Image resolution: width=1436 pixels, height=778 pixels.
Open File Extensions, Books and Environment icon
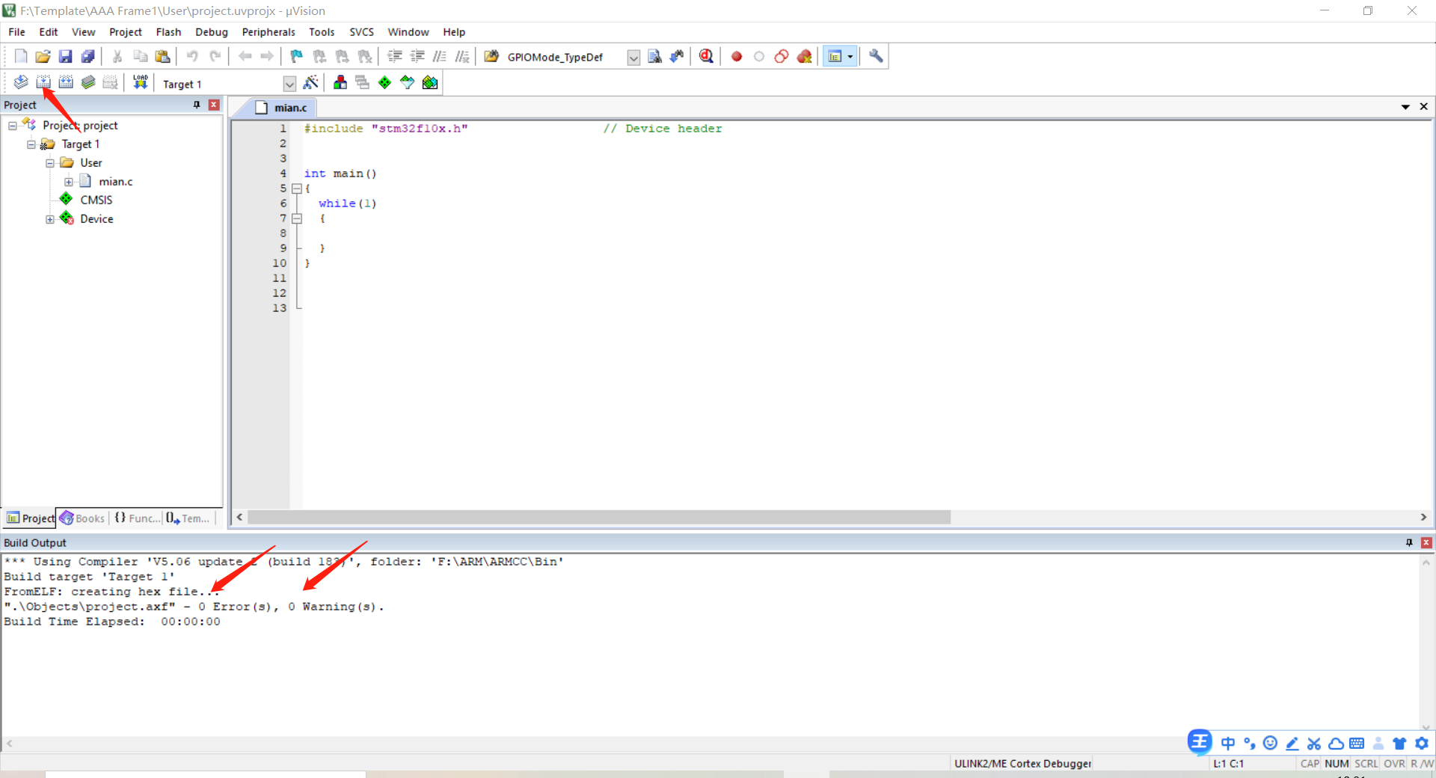[340, 82]
